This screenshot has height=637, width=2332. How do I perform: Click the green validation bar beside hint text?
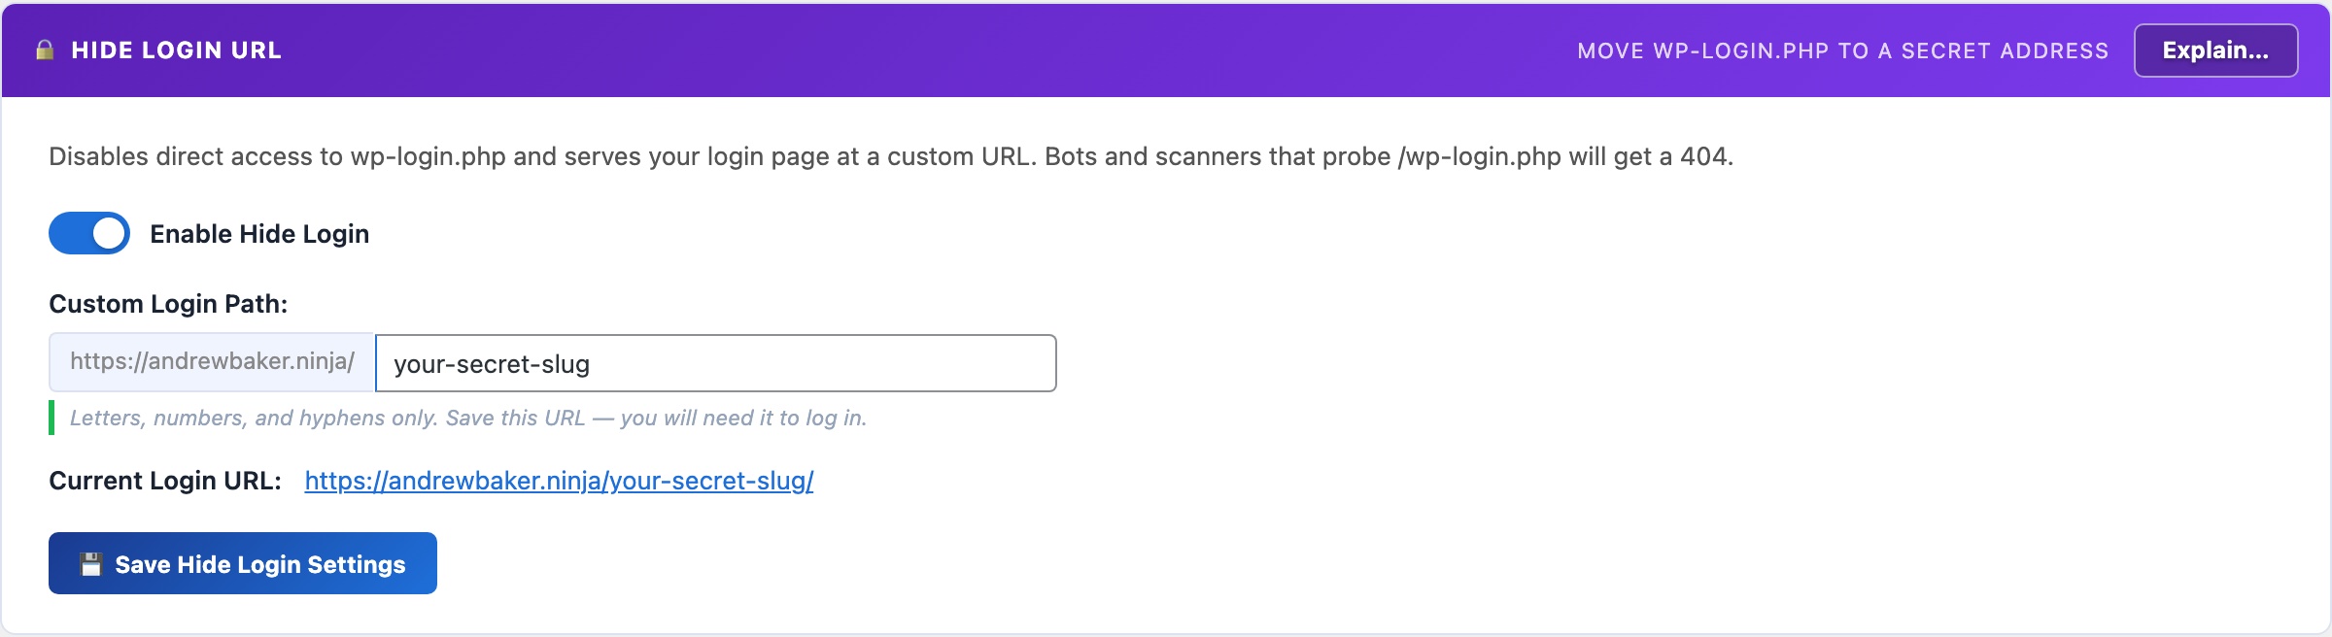click(x=51, y=419)
